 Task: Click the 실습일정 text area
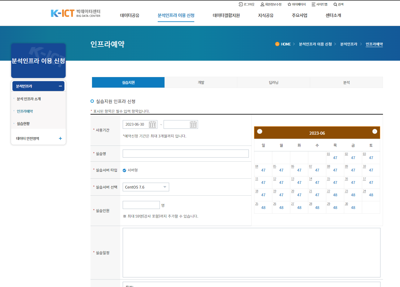[x=252, y=253]
